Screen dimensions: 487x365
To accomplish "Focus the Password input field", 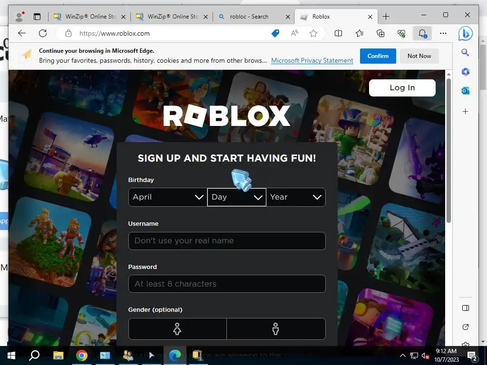I will (227, 284).
